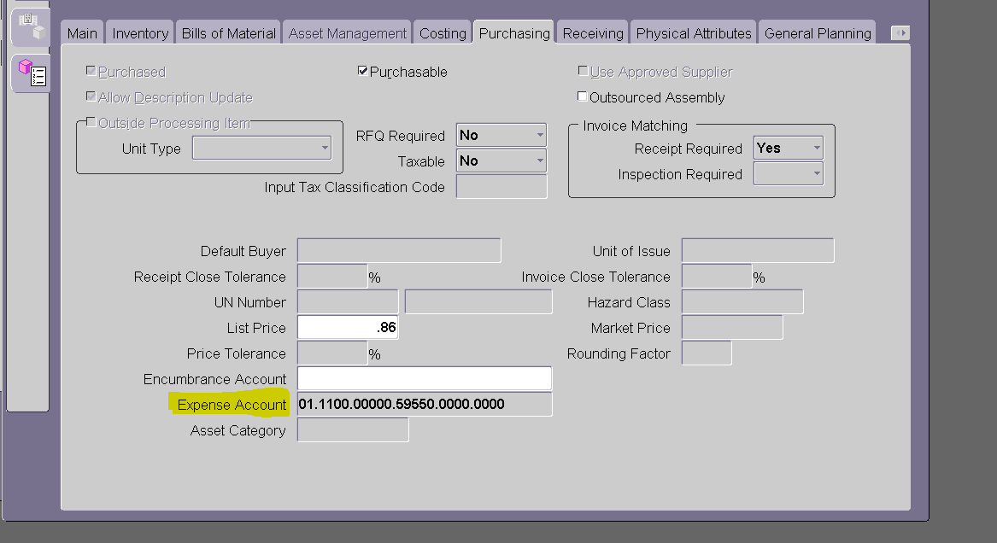
Task: Expand the Unit Type dropdown
Action: [x=325, y=147]
